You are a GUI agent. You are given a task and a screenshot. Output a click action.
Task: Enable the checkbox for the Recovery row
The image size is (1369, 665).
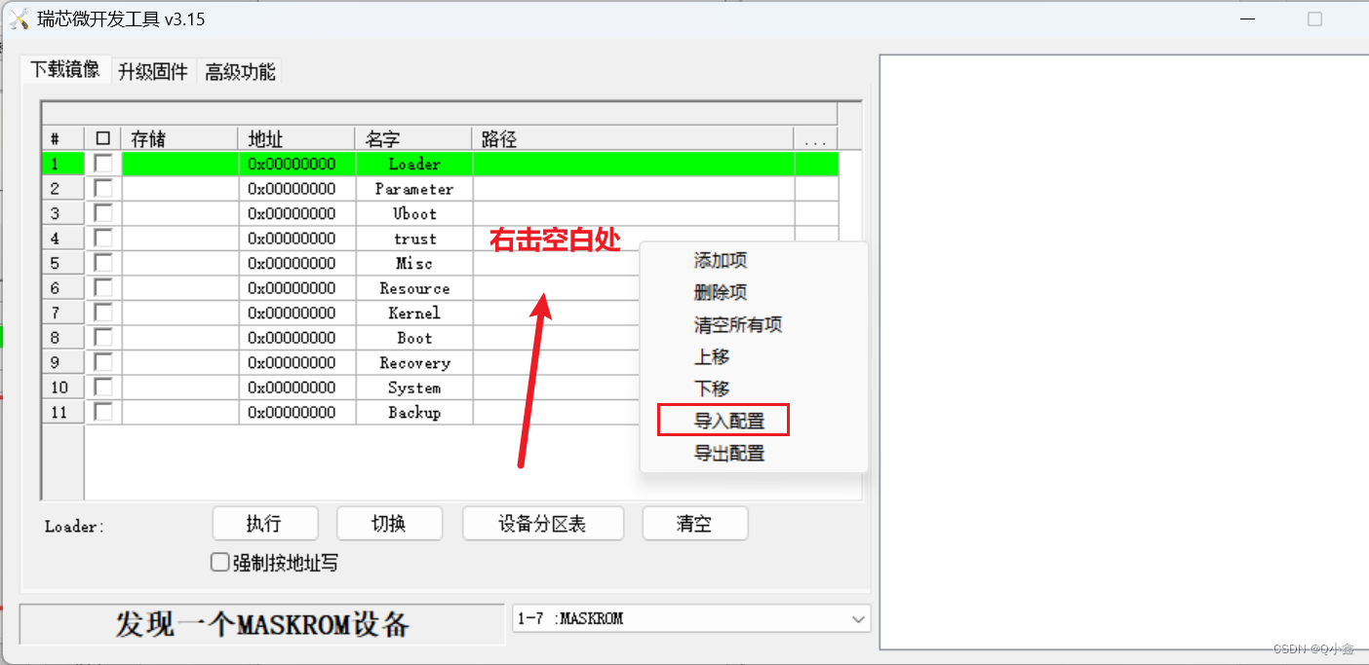click(103, 362)
